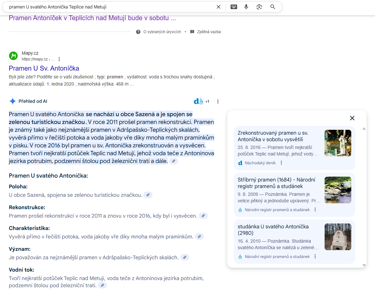Click water drop icon under Stříbrný pramen
The image size is (375, 296).
pyautogui.click(x=240, y=210)
